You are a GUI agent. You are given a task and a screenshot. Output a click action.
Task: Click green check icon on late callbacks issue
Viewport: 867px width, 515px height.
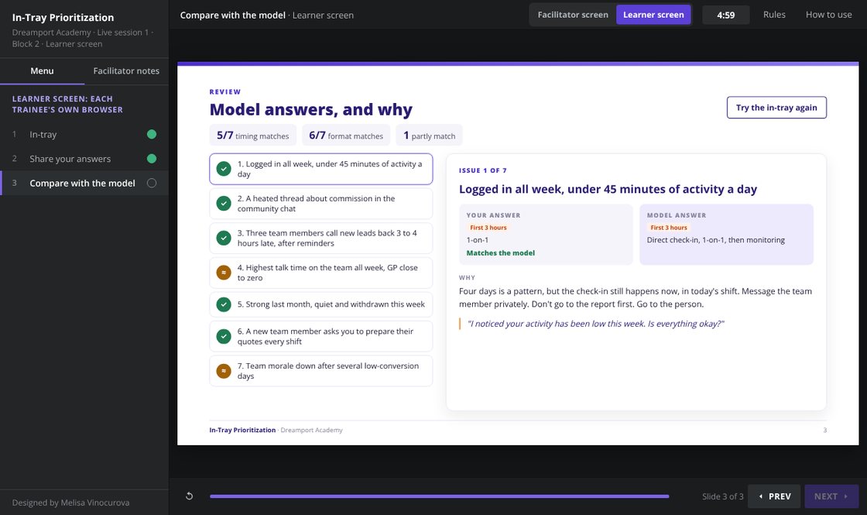(224, 238)
